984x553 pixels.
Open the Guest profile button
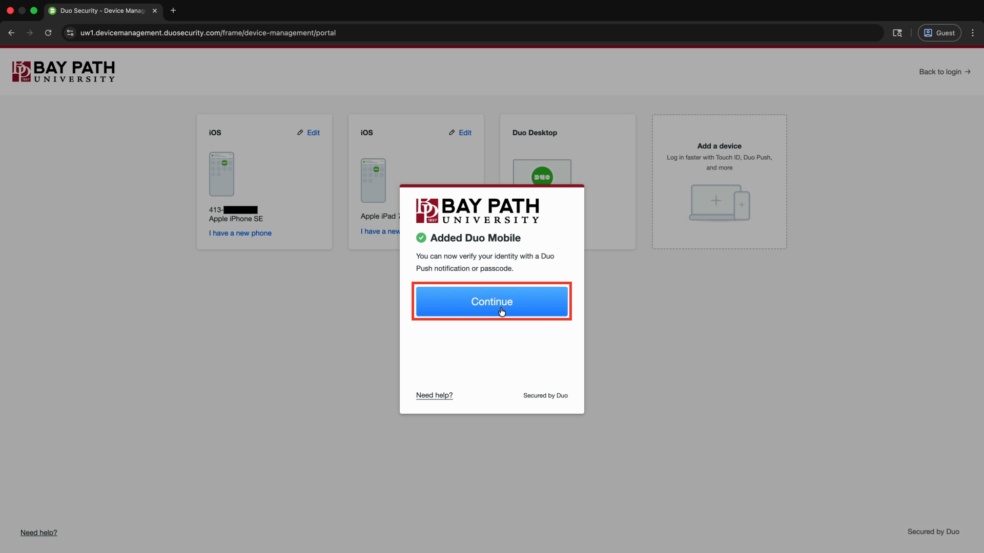pyautogui.click(x=939, y=33)
